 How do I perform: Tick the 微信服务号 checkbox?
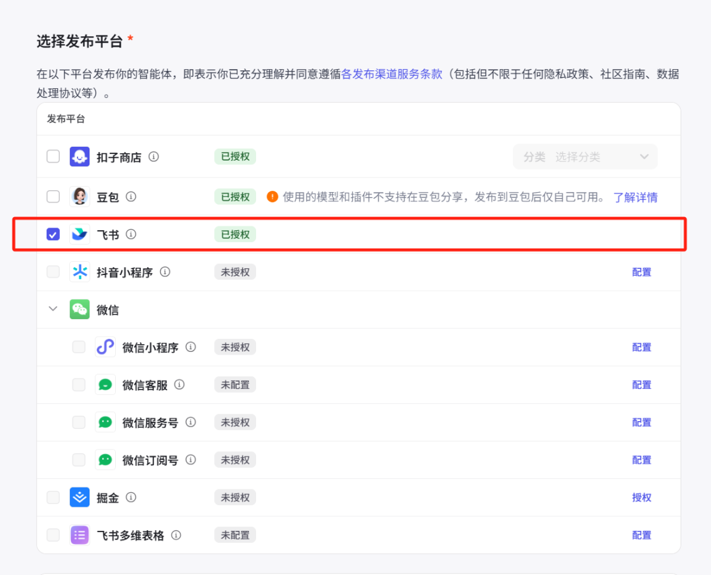click(79, 422)
